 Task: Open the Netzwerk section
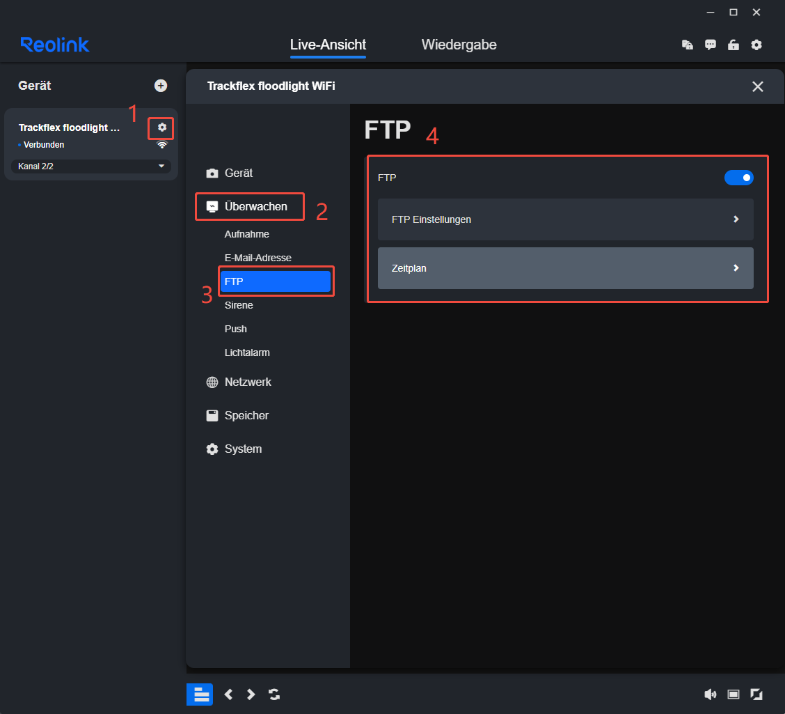pos(248,382)
